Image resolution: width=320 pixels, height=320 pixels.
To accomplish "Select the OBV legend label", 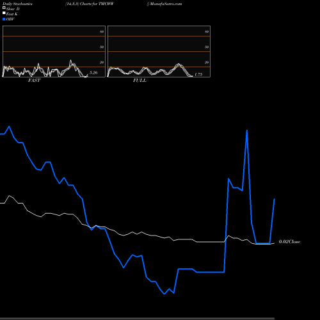I will [10, 19].
